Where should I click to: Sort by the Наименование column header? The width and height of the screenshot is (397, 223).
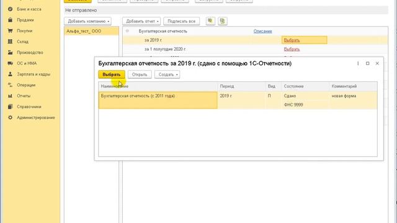point(158,86)
